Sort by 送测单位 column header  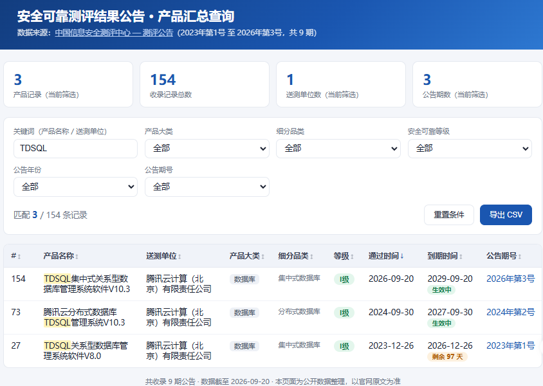[163, 256]
